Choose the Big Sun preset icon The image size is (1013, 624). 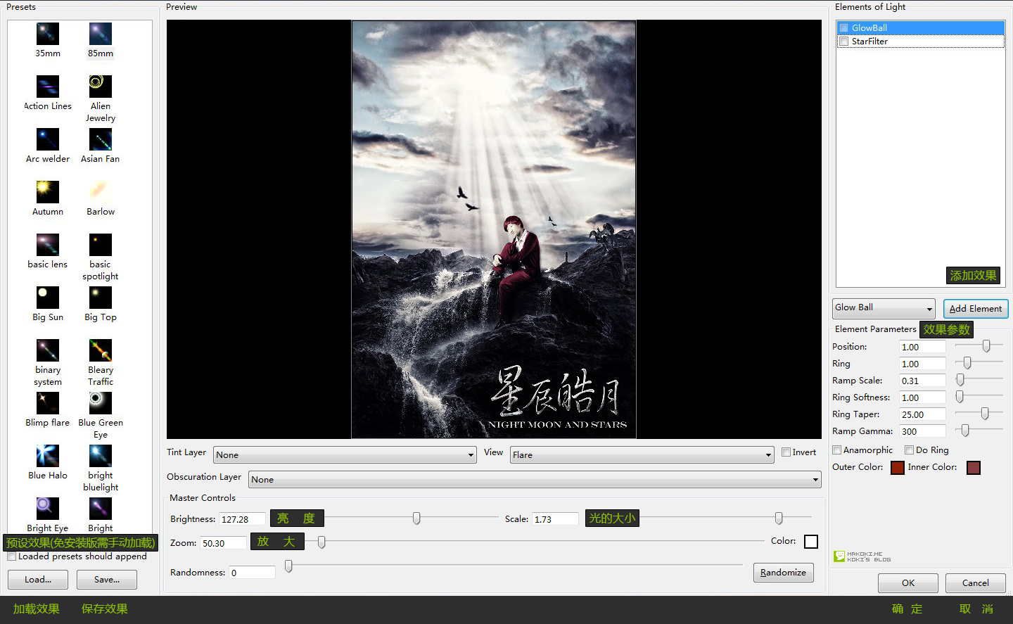point(48,298)
